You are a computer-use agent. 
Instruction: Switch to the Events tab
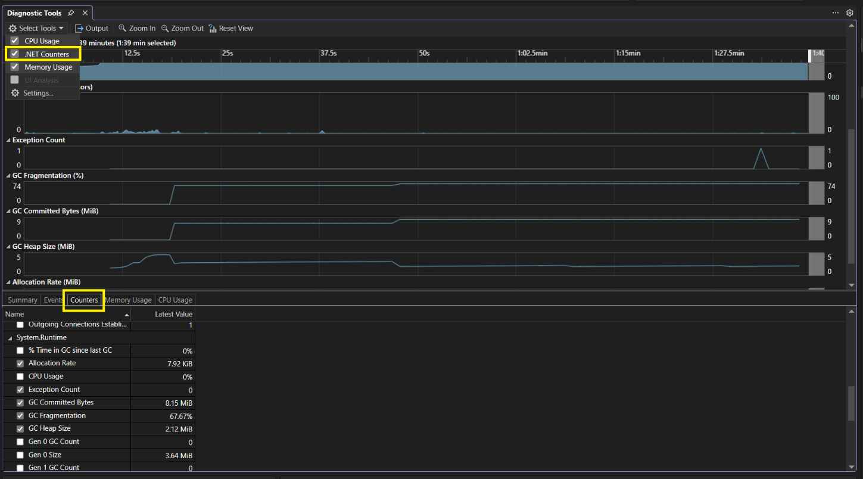coord(54,300)
